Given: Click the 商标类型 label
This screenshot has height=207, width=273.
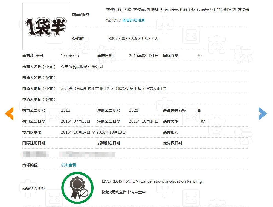Looking at the screenshot, I should (171, 121).
